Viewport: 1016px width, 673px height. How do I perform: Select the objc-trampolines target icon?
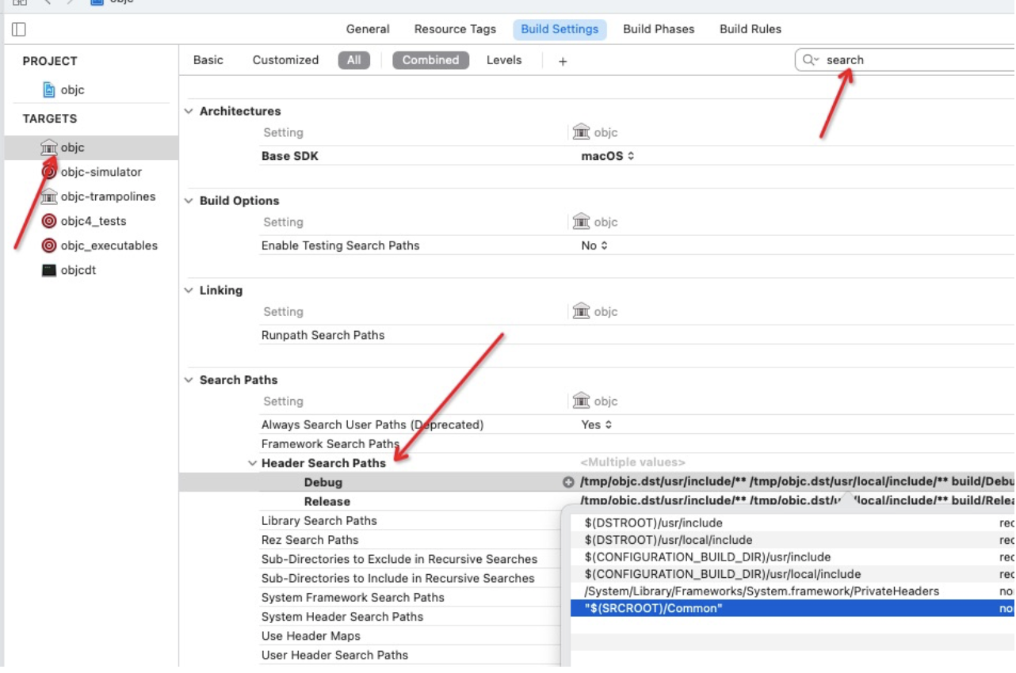(49, 196)
